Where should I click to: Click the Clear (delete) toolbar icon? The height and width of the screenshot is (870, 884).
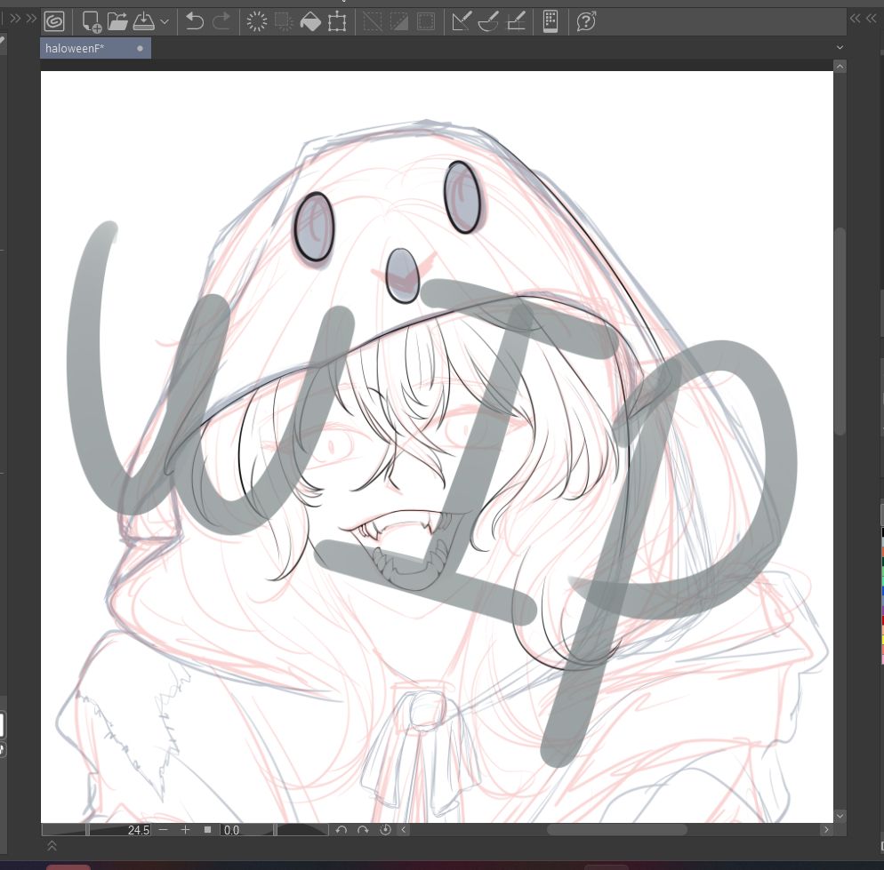pos(257,22)
